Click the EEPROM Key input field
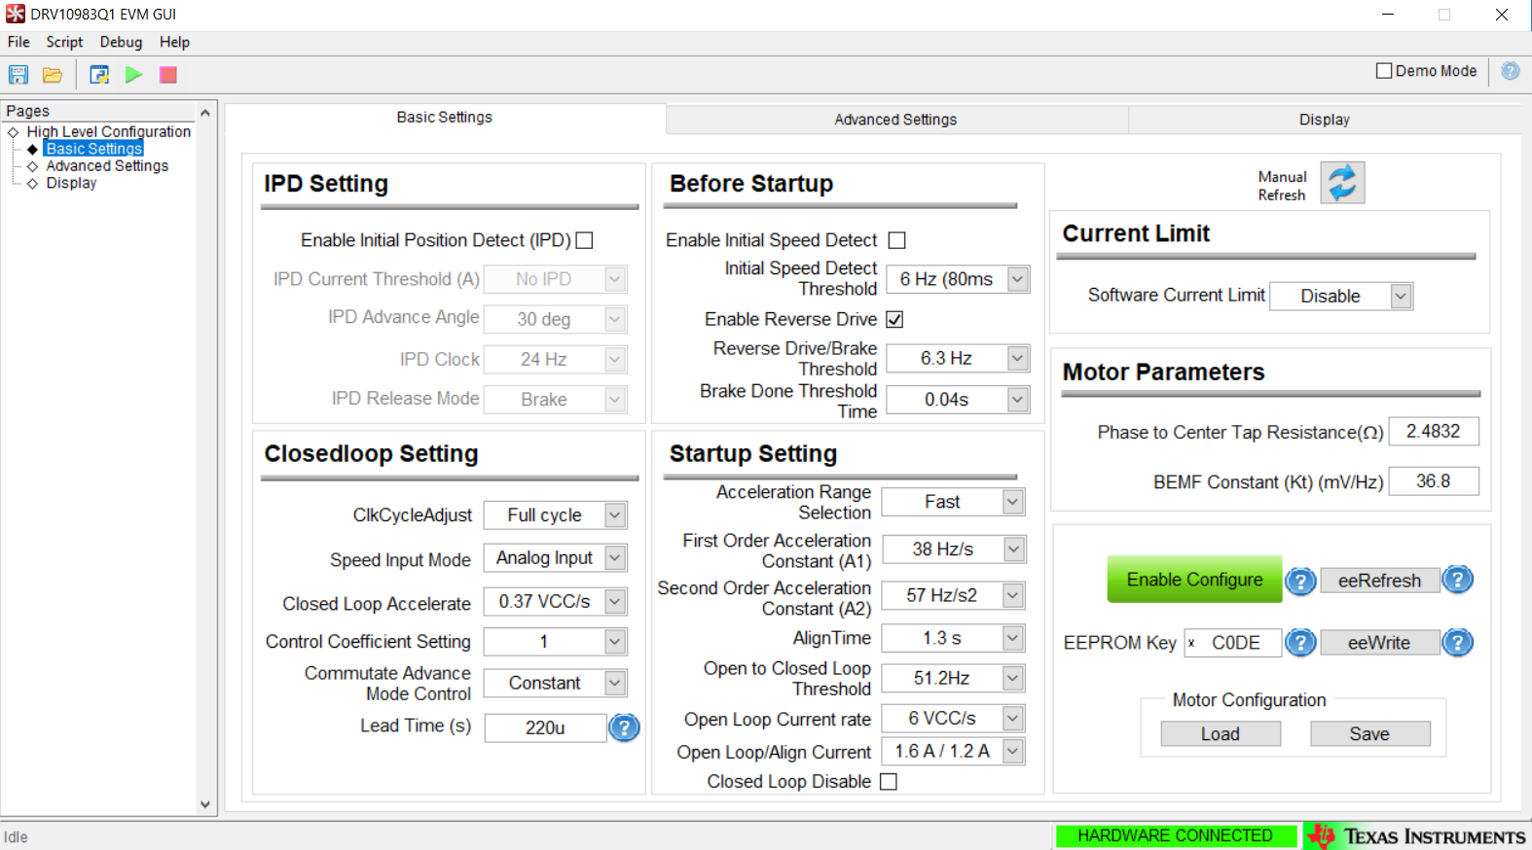 [1232, 643]
